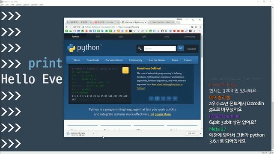Image resolution: width=274 pixels, height=154 pixels.
Task: Follow the Learn More link
Action: pyautogui.click(x=163, y=114)
